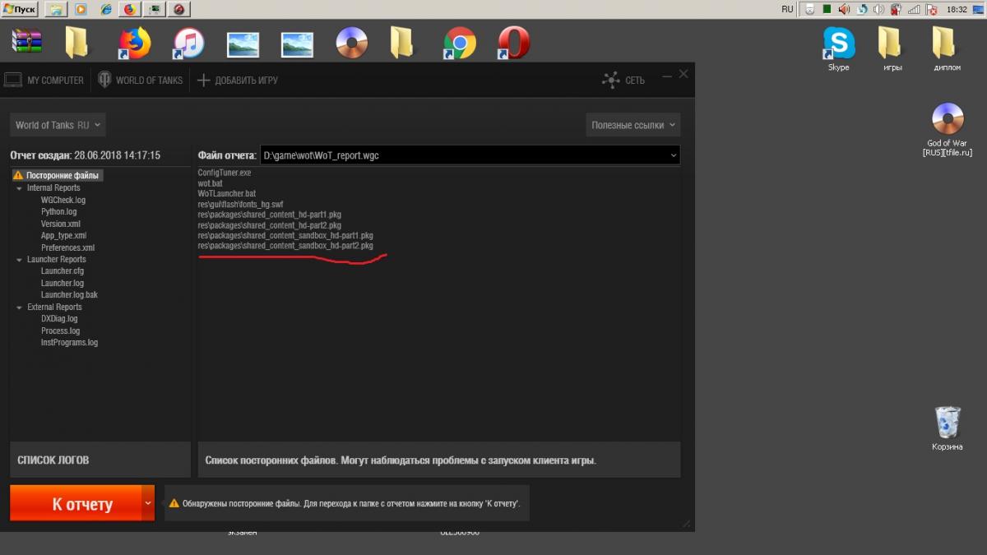Click the orange К отчету button
Viewport: 987px width, 555px height.
(76, 503)
